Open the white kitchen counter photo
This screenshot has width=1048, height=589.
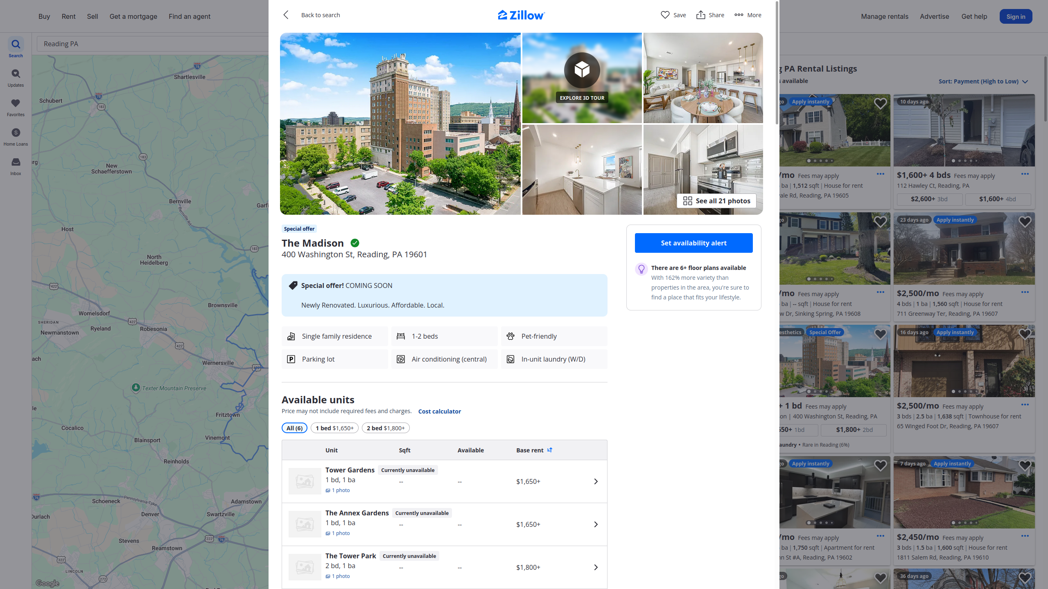582,170
